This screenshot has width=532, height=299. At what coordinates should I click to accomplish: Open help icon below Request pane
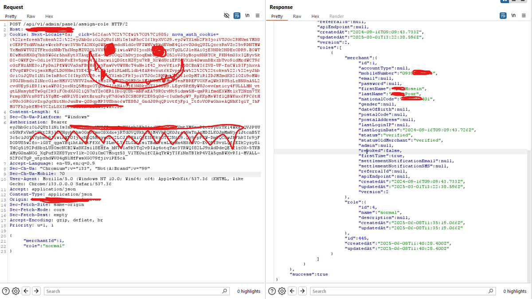tap(6, 291)
